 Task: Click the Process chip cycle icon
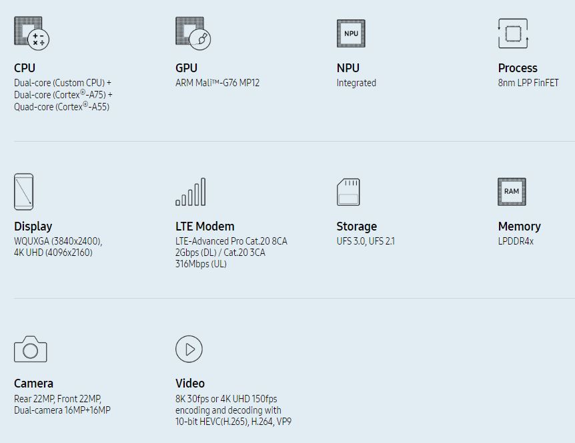513,33
